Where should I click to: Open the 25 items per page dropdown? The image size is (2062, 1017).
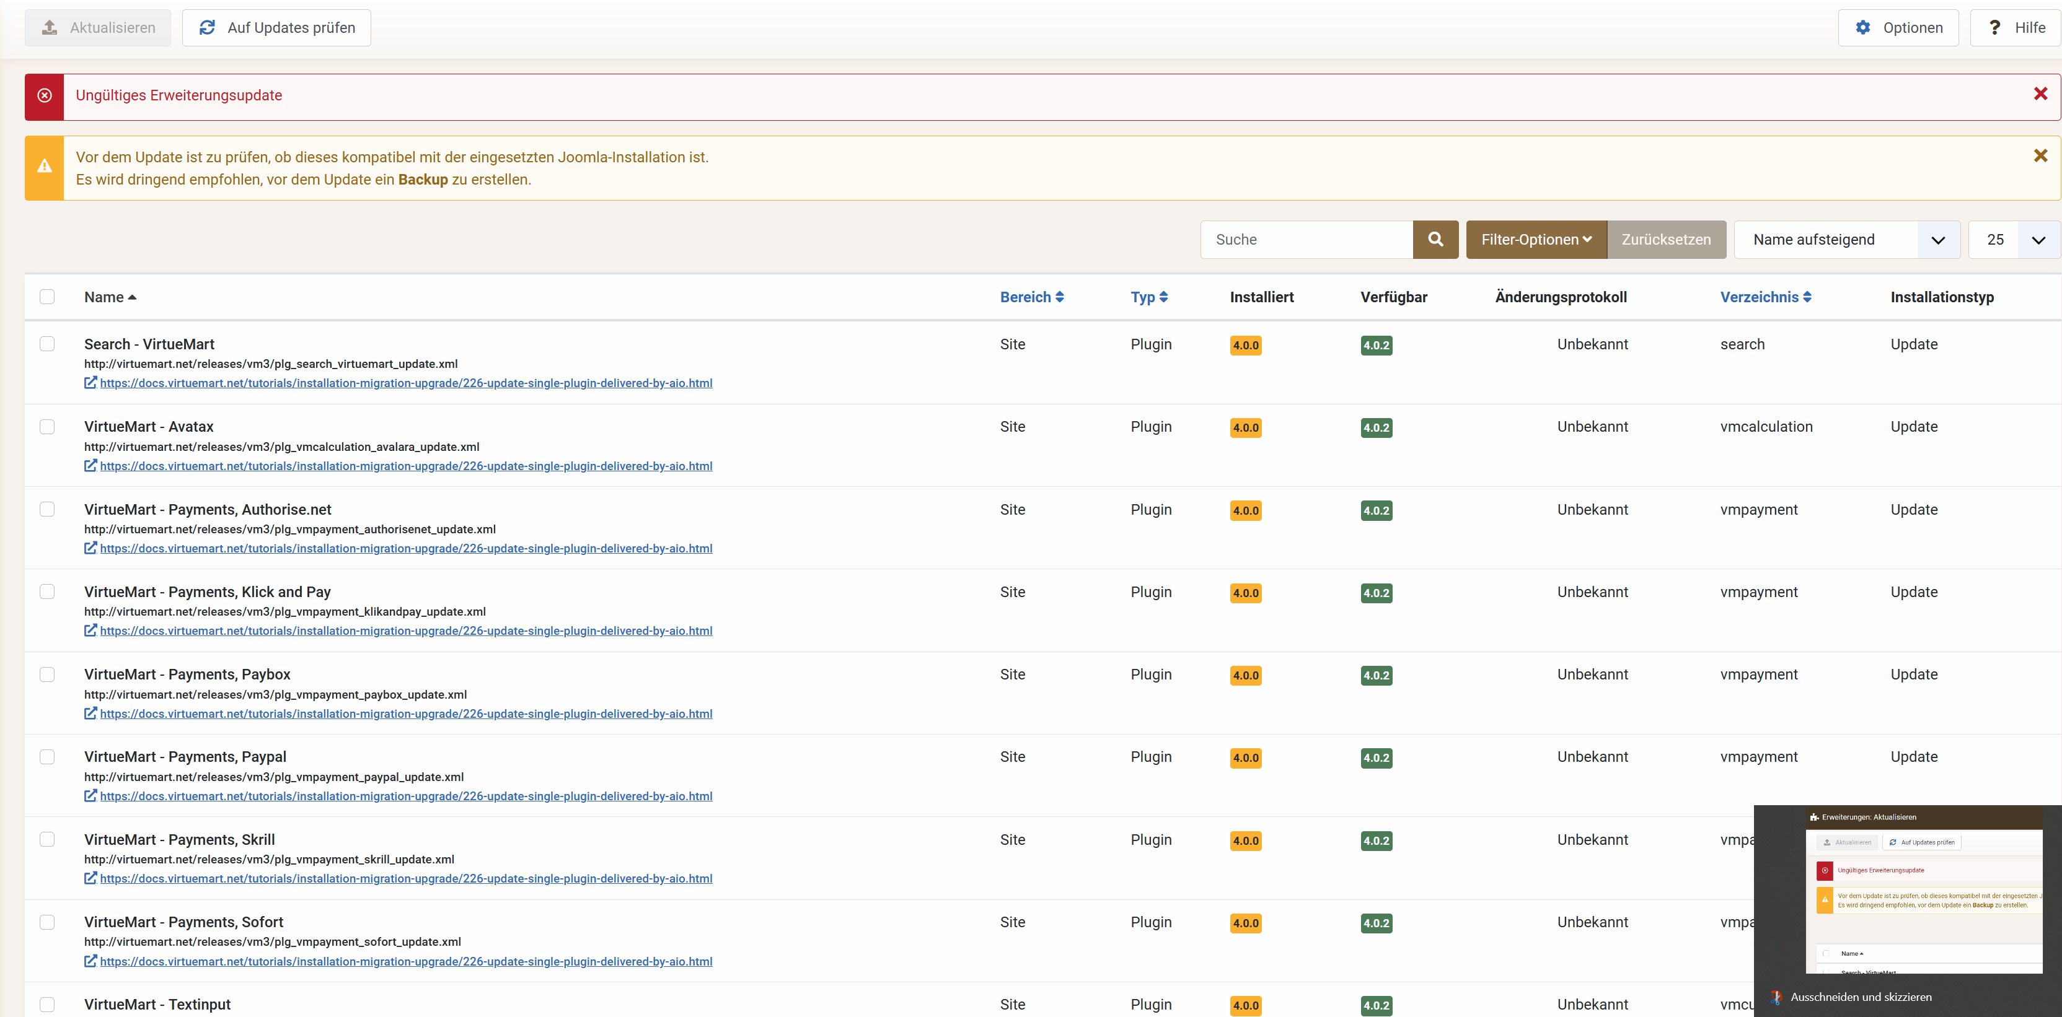pos(2013,239)
